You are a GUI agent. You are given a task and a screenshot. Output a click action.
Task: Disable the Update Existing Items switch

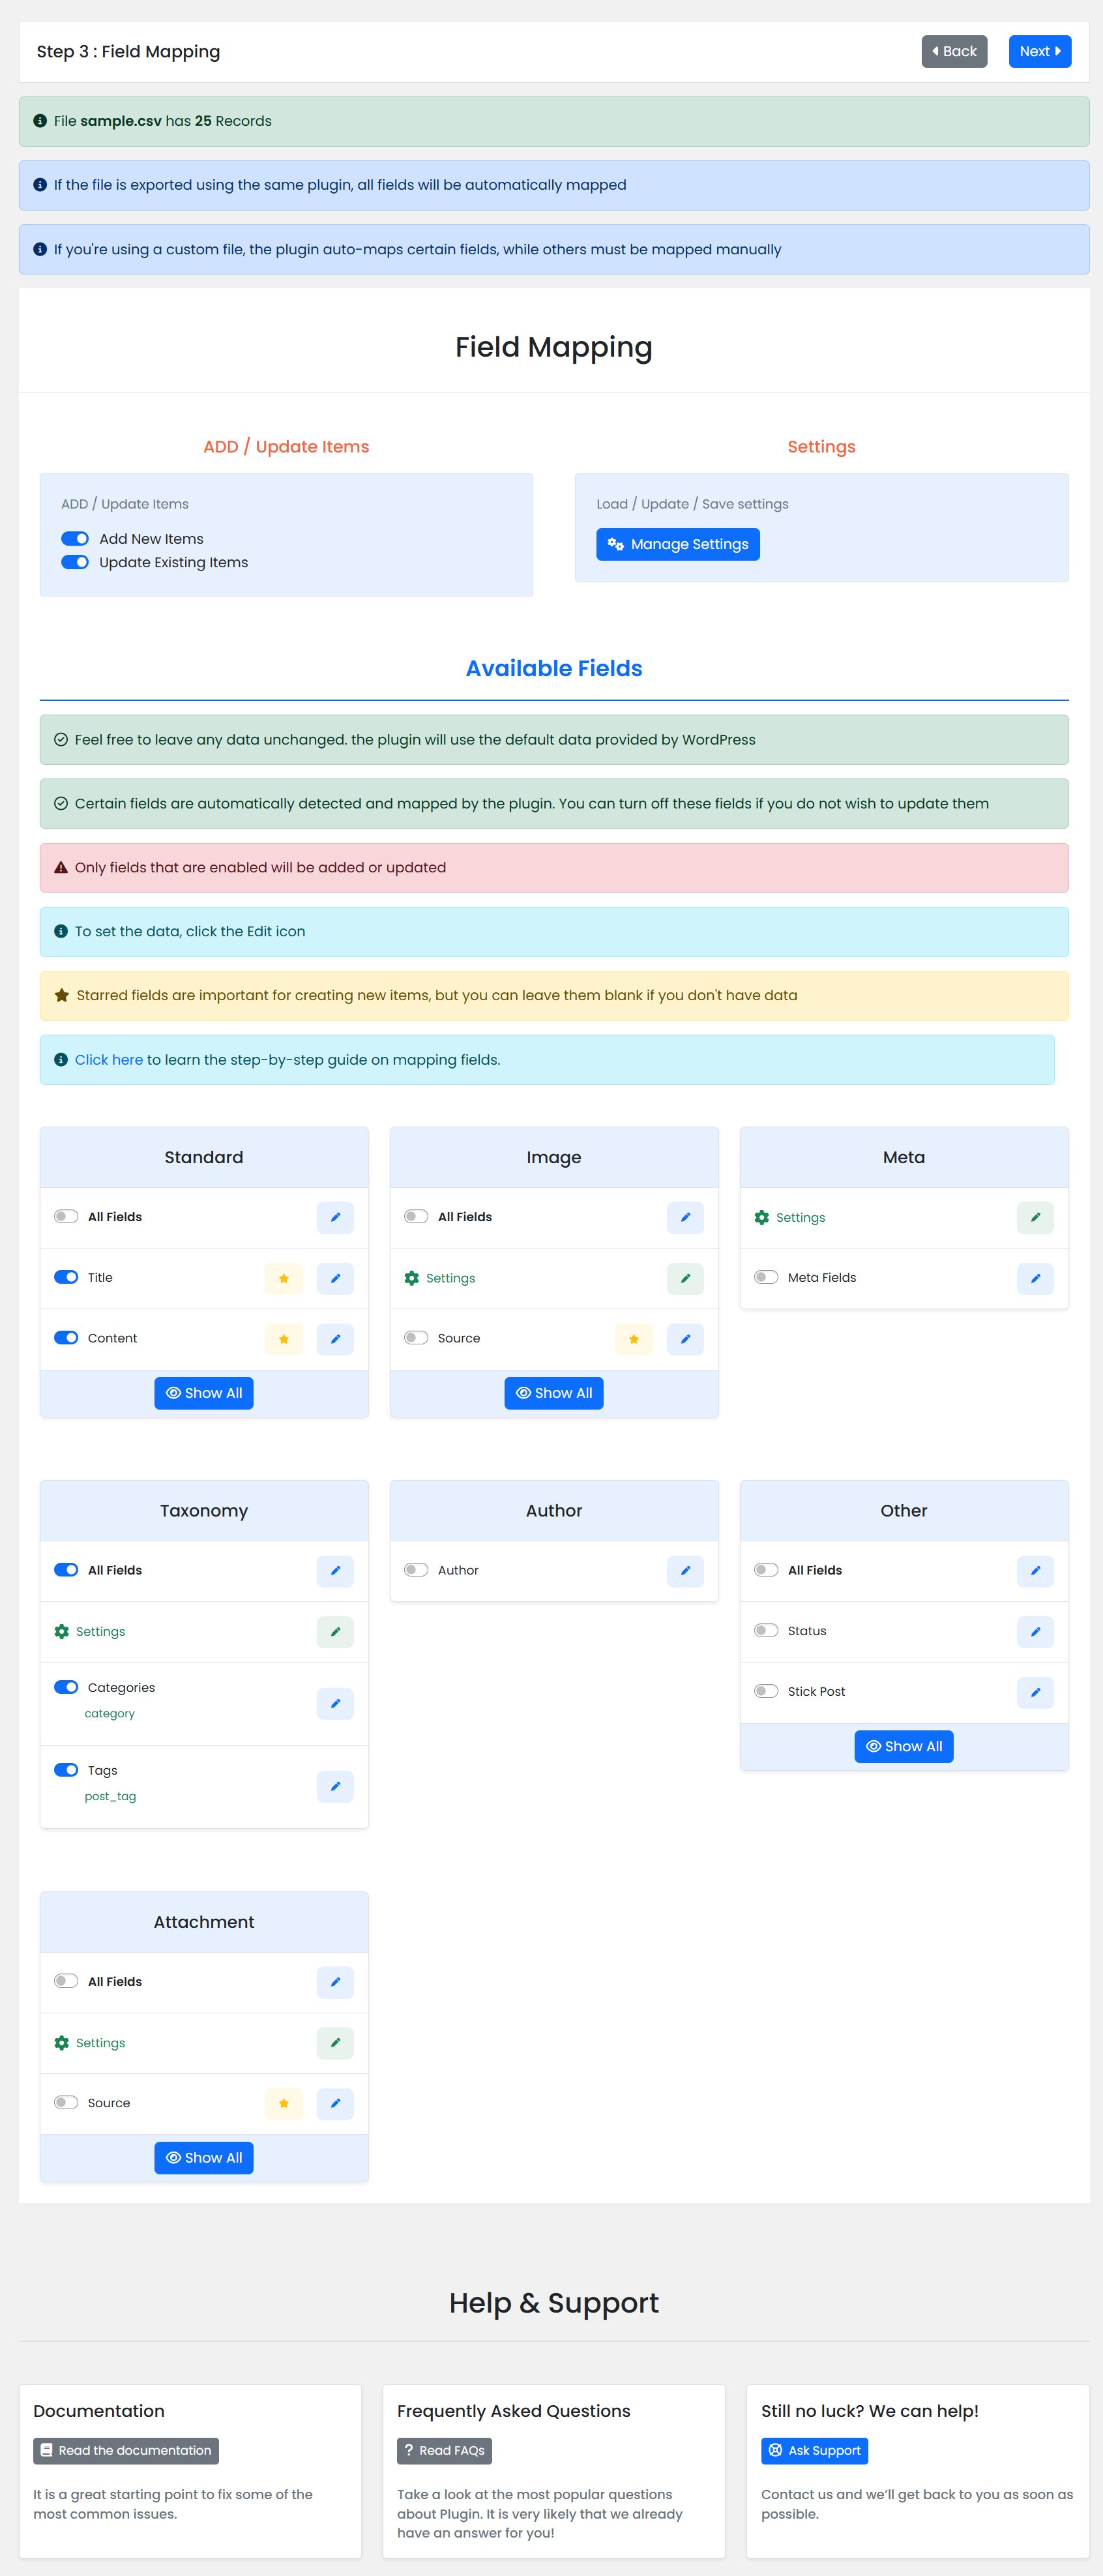tap(75, 562)
